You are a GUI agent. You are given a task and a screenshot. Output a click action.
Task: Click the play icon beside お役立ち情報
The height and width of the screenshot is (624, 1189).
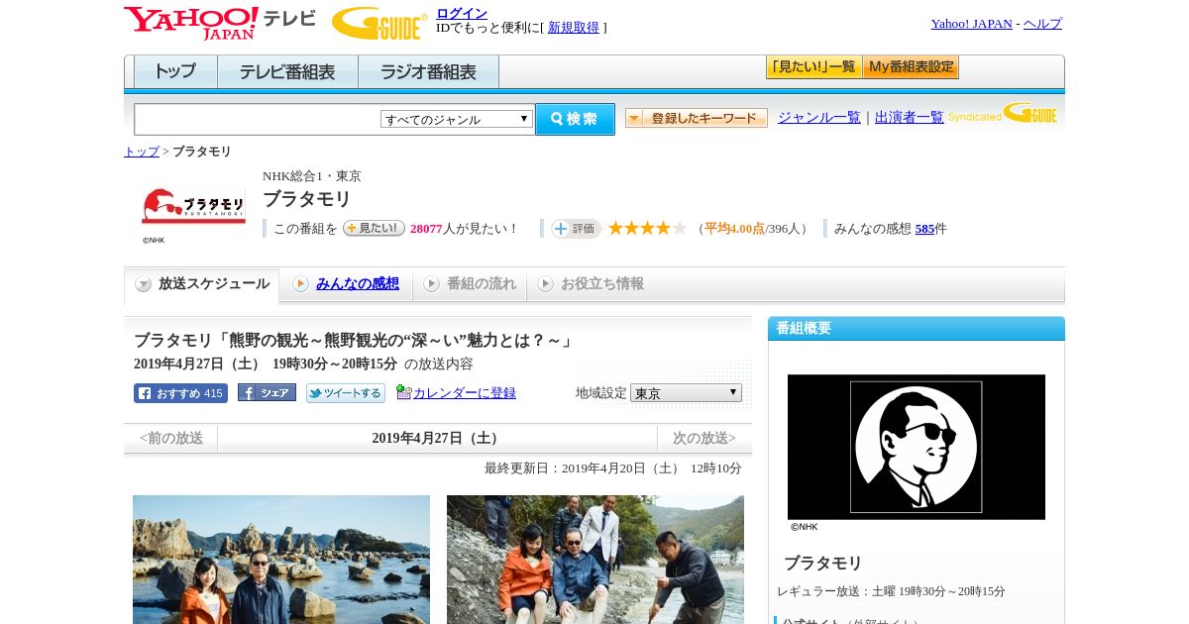coord(545,284)
